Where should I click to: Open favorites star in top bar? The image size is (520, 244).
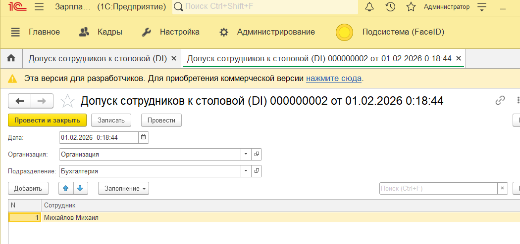tap(411, 7)
